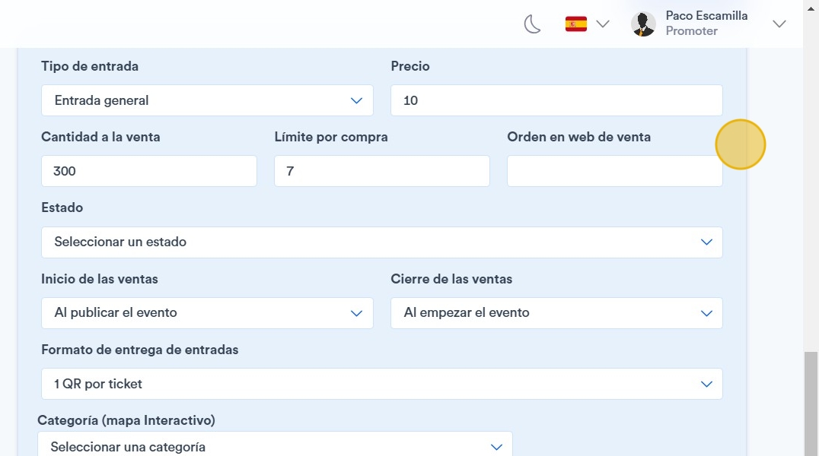This screenshot has height=456, width=819.
Task: Open the Cierre de las ventas dropdown
Action: pyautogui.click(x=557, y=313)
